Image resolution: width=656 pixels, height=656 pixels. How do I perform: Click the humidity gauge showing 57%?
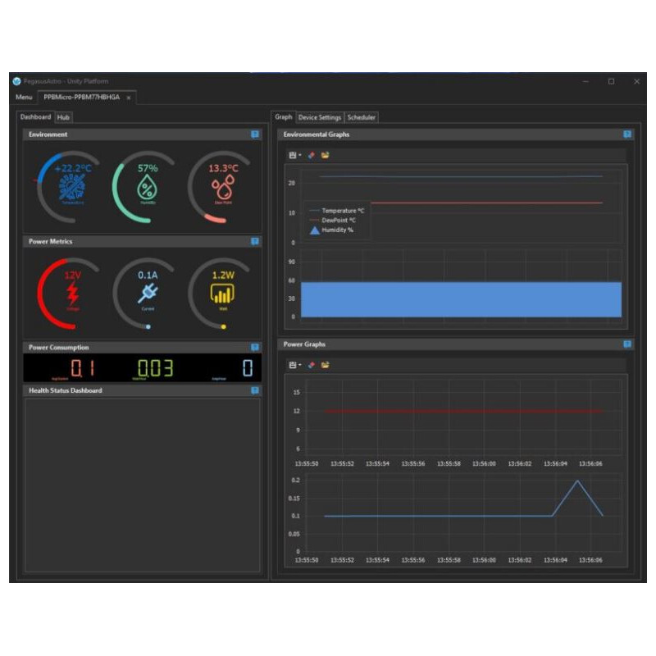(x=147, y=186)
